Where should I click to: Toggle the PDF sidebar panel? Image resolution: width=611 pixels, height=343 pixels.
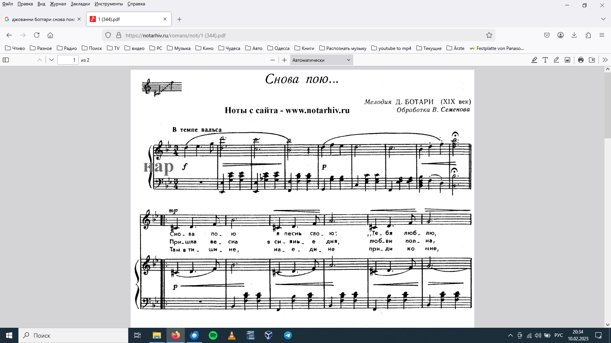pyautogui.click(x=6, y=60)
